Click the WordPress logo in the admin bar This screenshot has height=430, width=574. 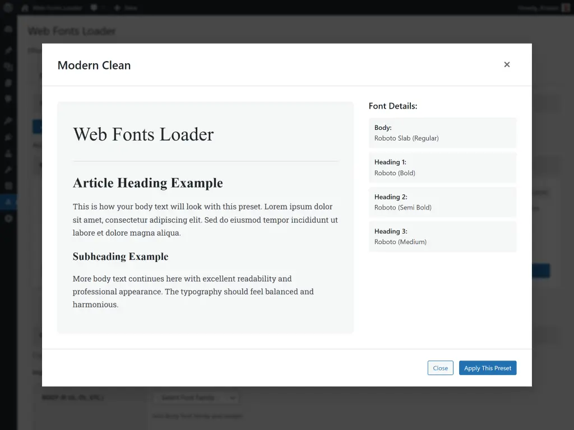8,8
